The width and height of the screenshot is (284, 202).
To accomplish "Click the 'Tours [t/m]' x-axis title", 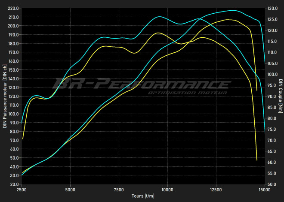I will [x=143, y=196].
